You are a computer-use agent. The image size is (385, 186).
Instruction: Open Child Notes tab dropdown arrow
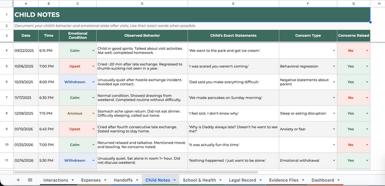175,180
